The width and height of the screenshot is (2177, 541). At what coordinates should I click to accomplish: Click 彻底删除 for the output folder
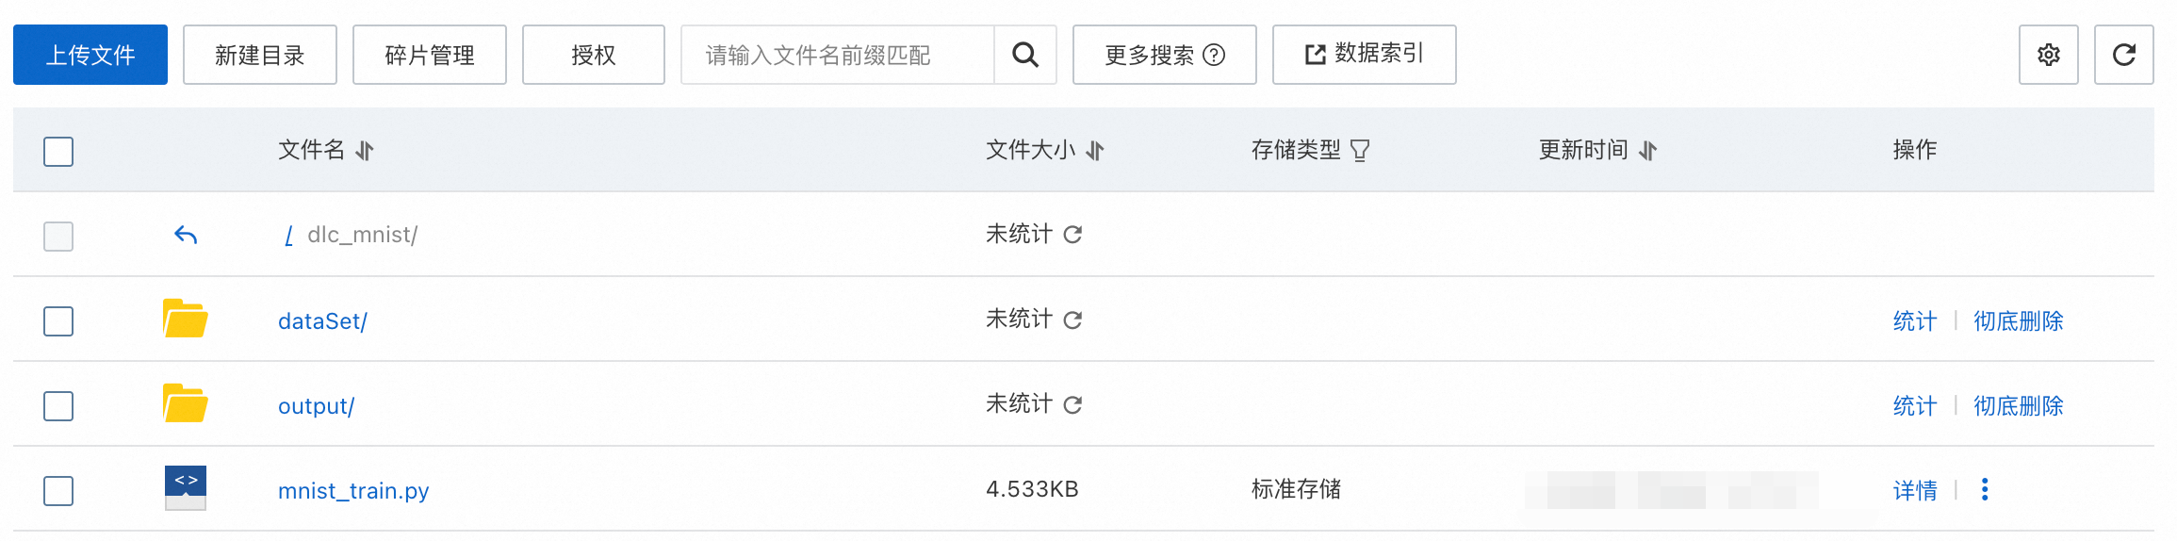point(2019,405)
